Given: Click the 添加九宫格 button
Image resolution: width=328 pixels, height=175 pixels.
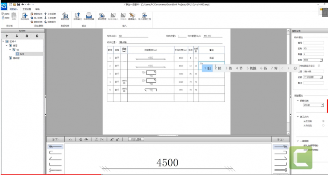Looking at the screenshot, I should [x=136, y=139].
